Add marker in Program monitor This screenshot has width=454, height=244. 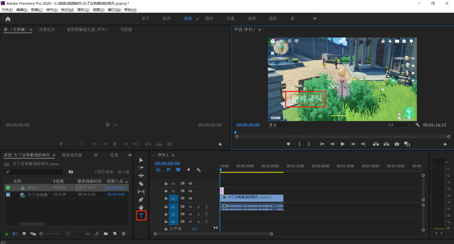coord(289,144)
